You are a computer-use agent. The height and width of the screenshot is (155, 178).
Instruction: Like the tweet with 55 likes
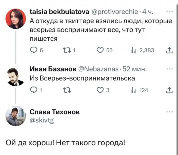point(100,50)
